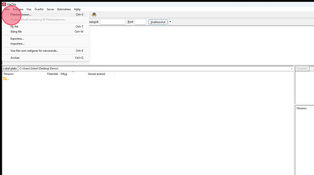Click 'Exportera...' menu item
Viewport: 314px width, 175px height.
tap(17, 39)
